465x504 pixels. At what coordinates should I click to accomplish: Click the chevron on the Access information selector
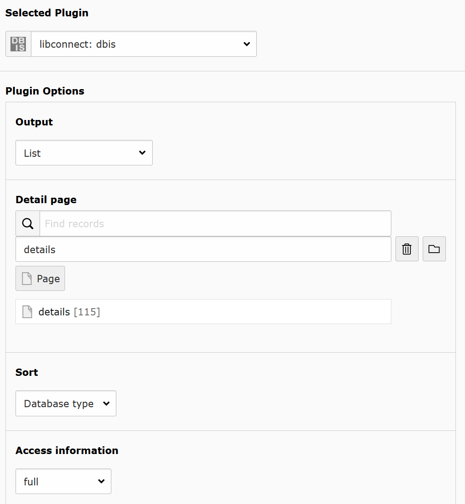tap(101, 481)
